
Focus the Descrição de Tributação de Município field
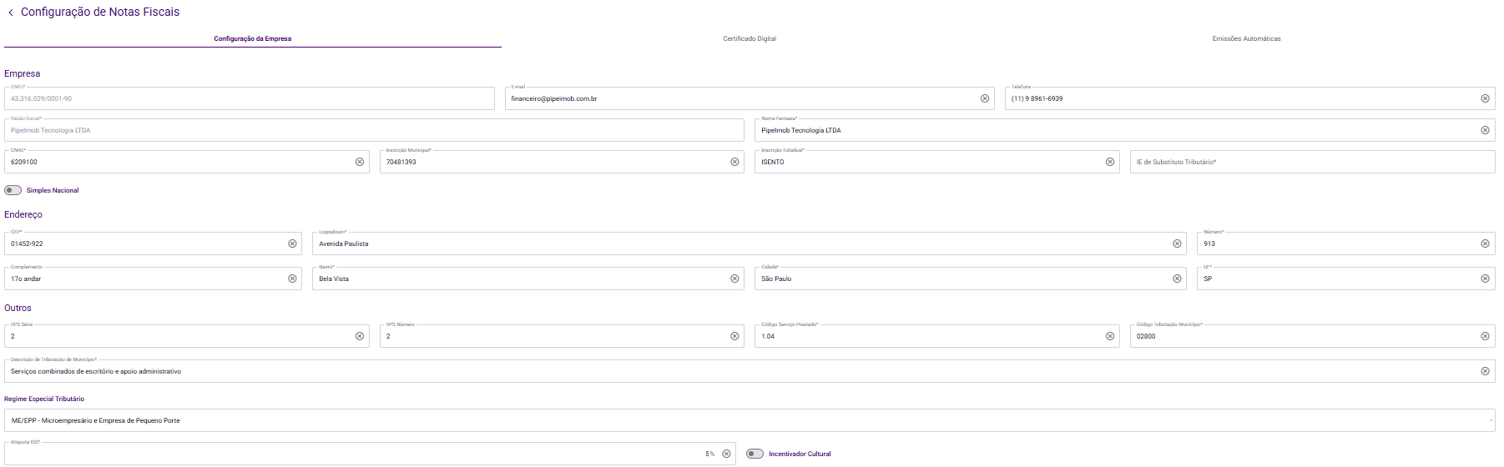(734, 371)
